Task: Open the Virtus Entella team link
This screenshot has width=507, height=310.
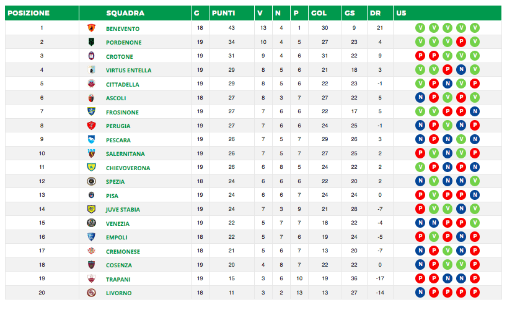Action: (128, 71)
